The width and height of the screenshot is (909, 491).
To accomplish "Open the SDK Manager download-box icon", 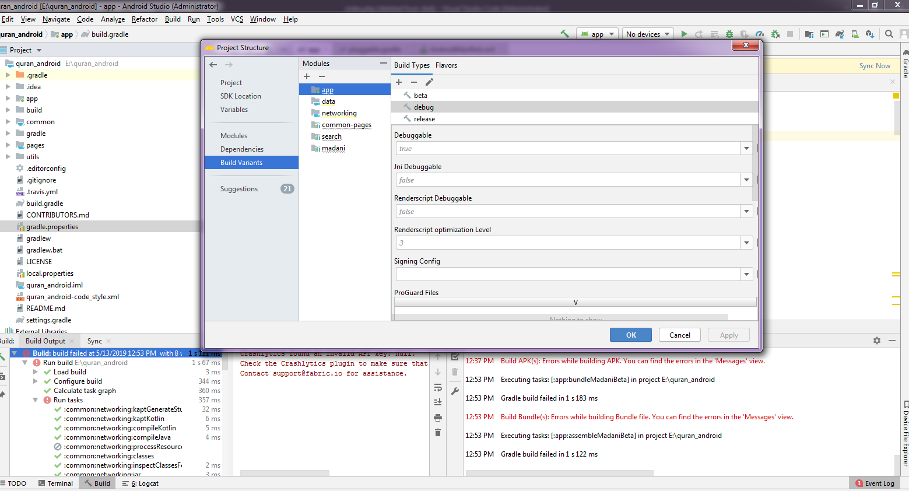I will 870,34.
